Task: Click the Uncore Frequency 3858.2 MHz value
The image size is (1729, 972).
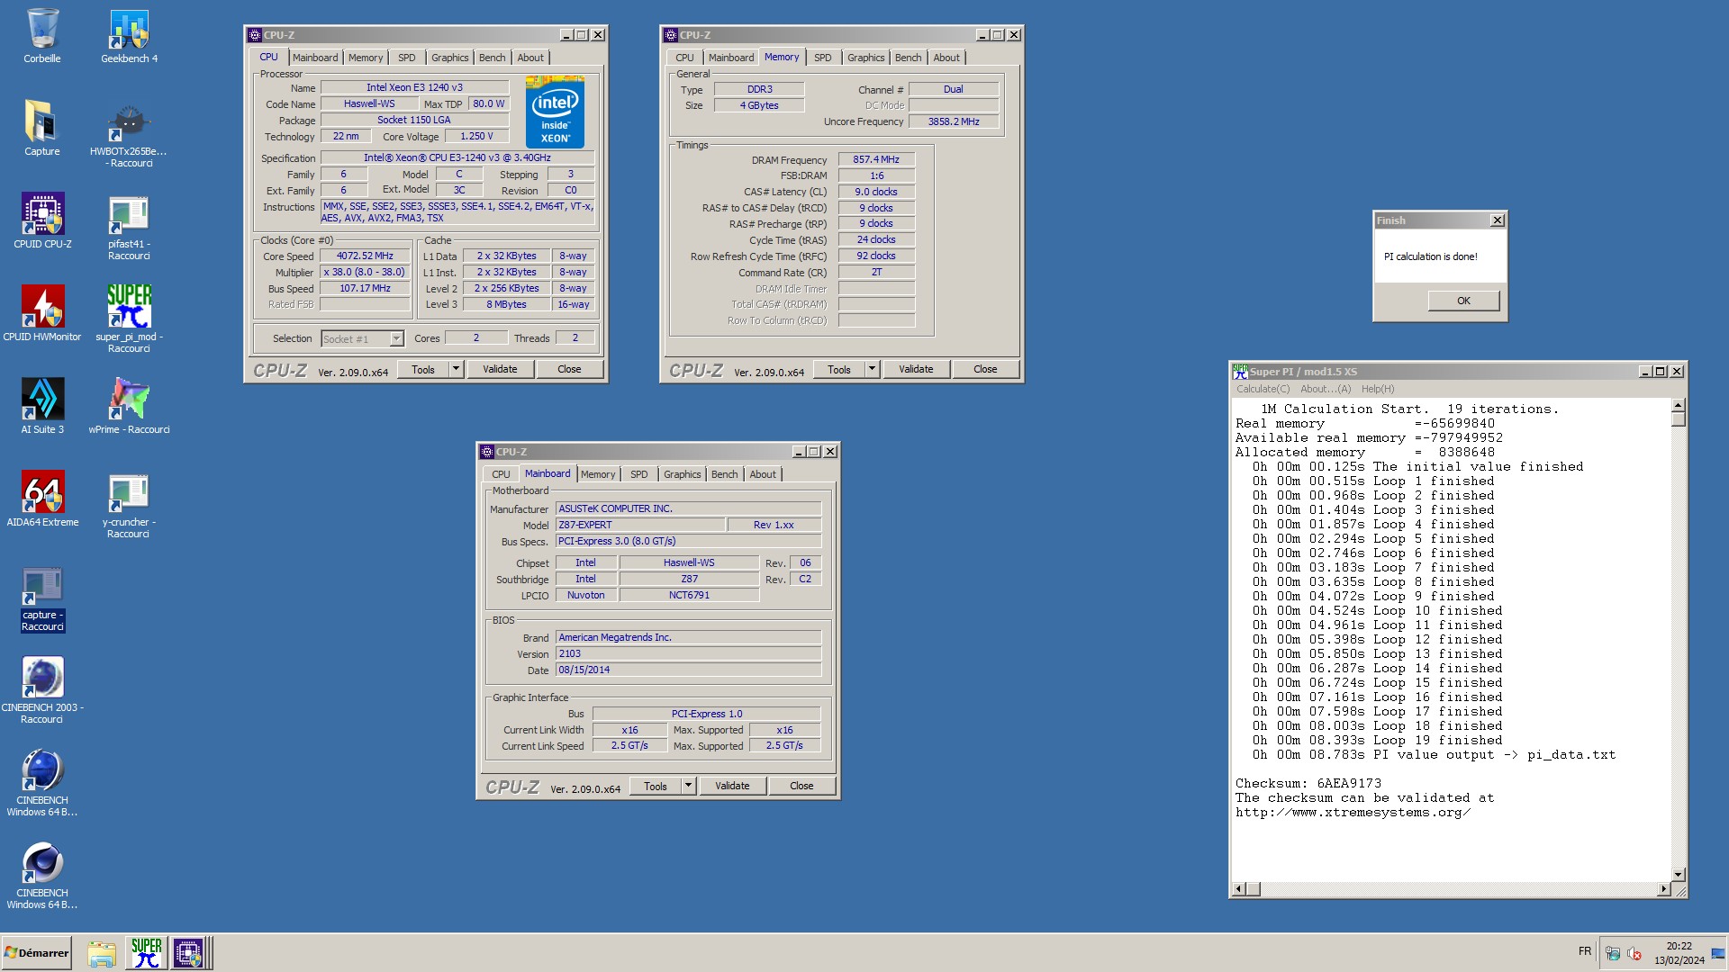Action: (954, 121)
